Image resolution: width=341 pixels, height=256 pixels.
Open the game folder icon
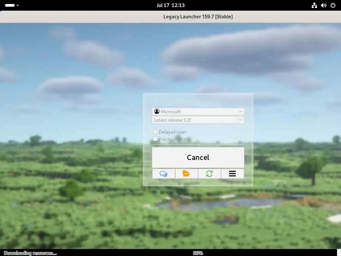pos(186,173)
